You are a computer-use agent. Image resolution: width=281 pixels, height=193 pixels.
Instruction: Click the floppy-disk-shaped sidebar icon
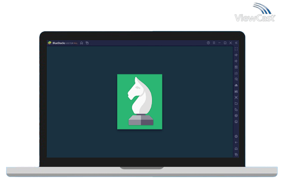point(236,91)
